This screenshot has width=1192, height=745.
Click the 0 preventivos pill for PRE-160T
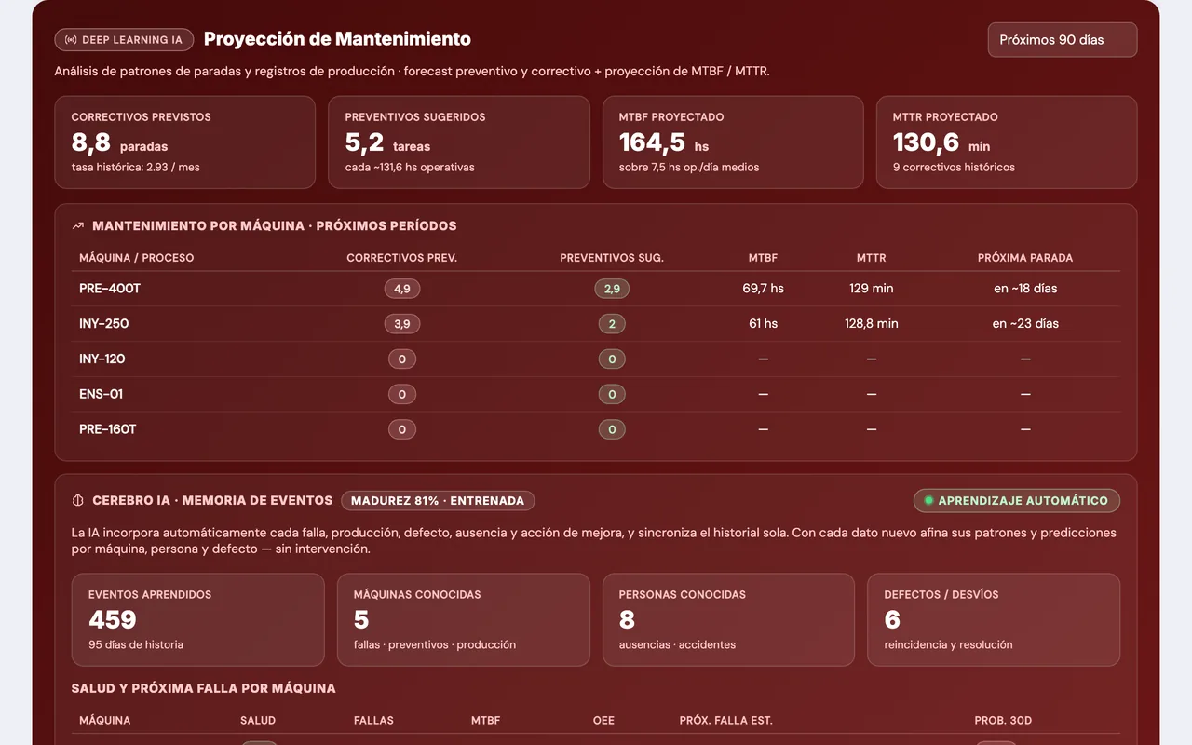click(612, 430)
